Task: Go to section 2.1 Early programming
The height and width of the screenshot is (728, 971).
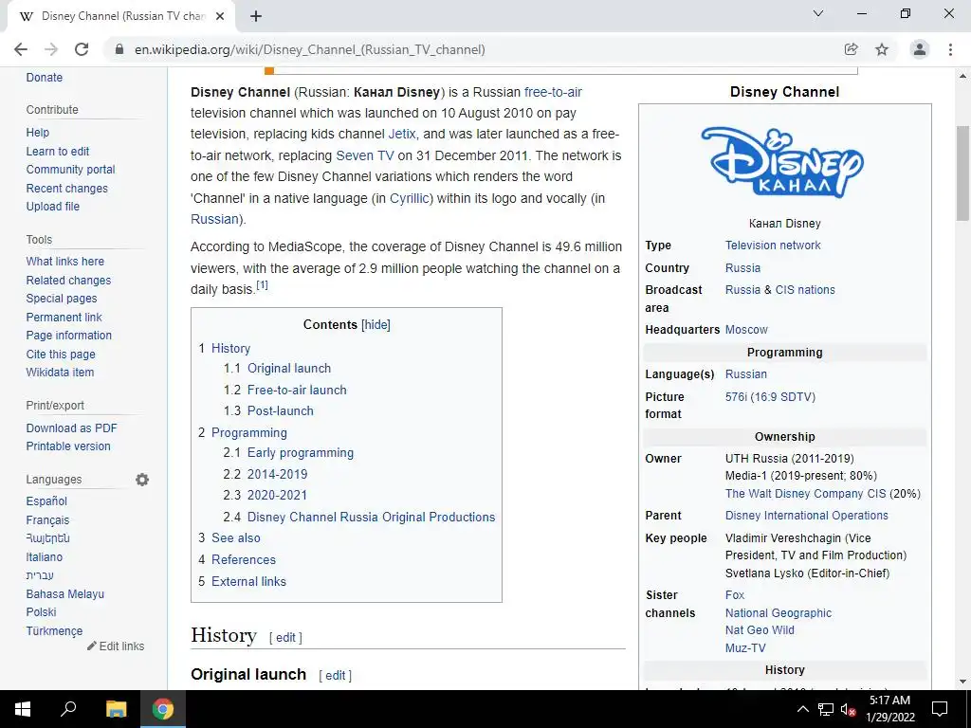Action: (x=301, y=453)
